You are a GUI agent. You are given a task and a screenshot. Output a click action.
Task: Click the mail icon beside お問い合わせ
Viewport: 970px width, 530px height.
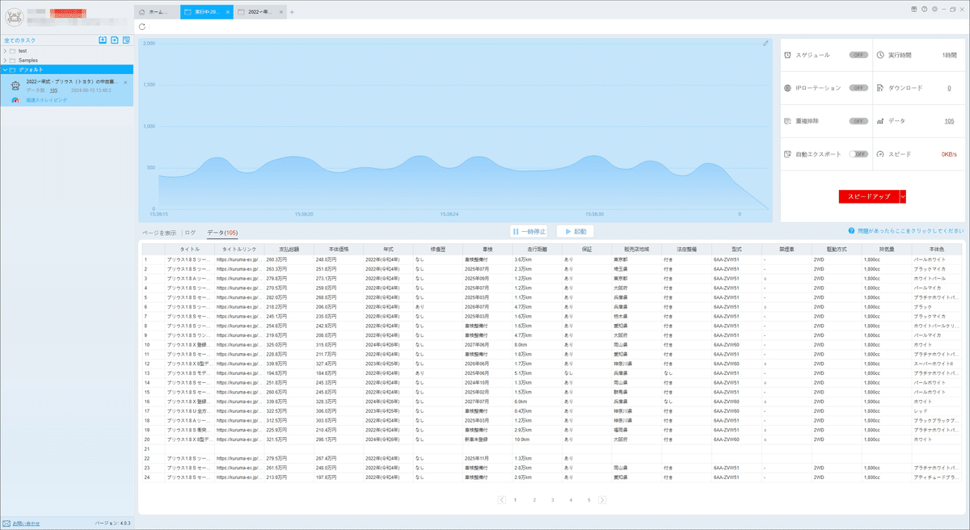(6, 523)
